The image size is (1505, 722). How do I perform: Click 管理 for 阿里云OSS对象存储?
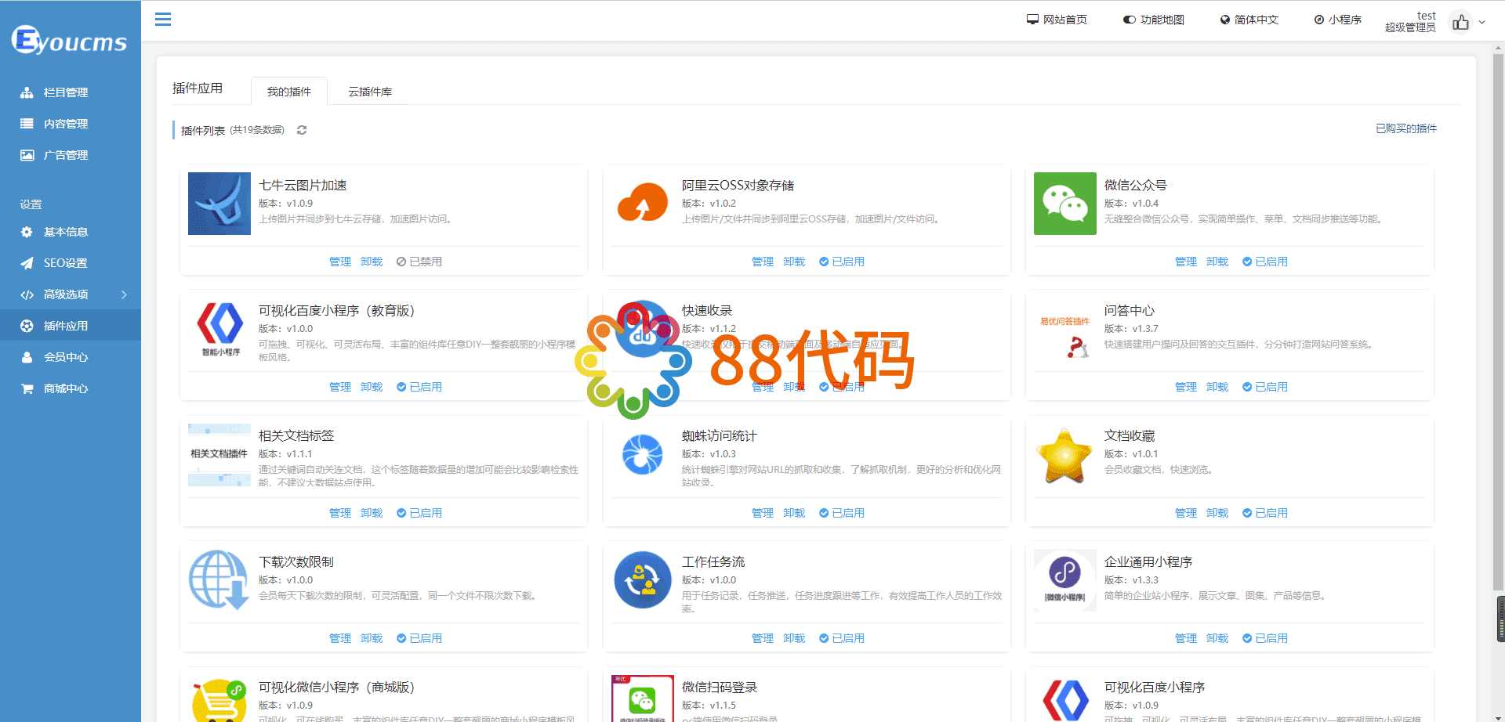tap(763, 262)
